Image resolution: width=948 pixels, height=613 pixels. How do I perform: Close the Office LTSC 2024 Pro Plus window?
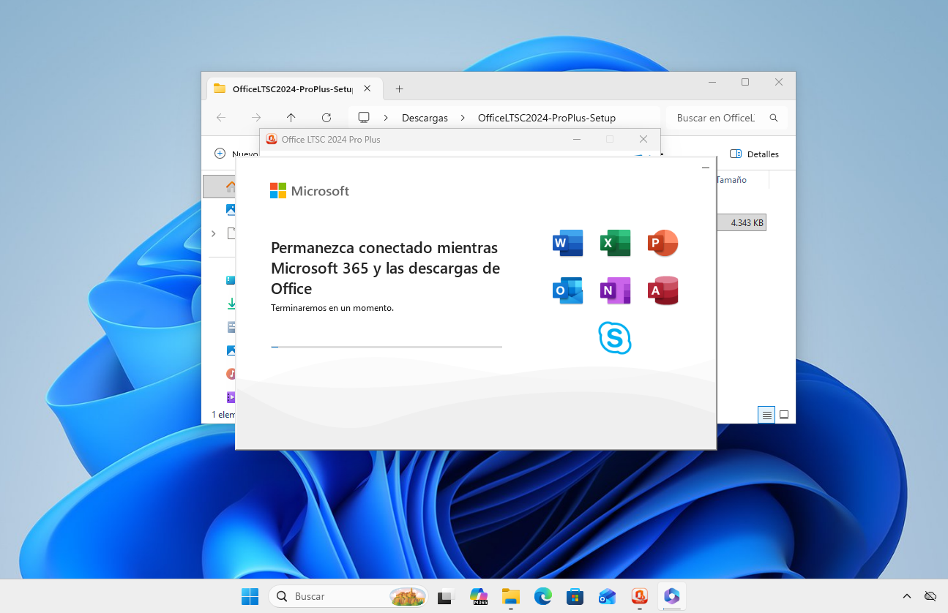(x=643, y=139)
